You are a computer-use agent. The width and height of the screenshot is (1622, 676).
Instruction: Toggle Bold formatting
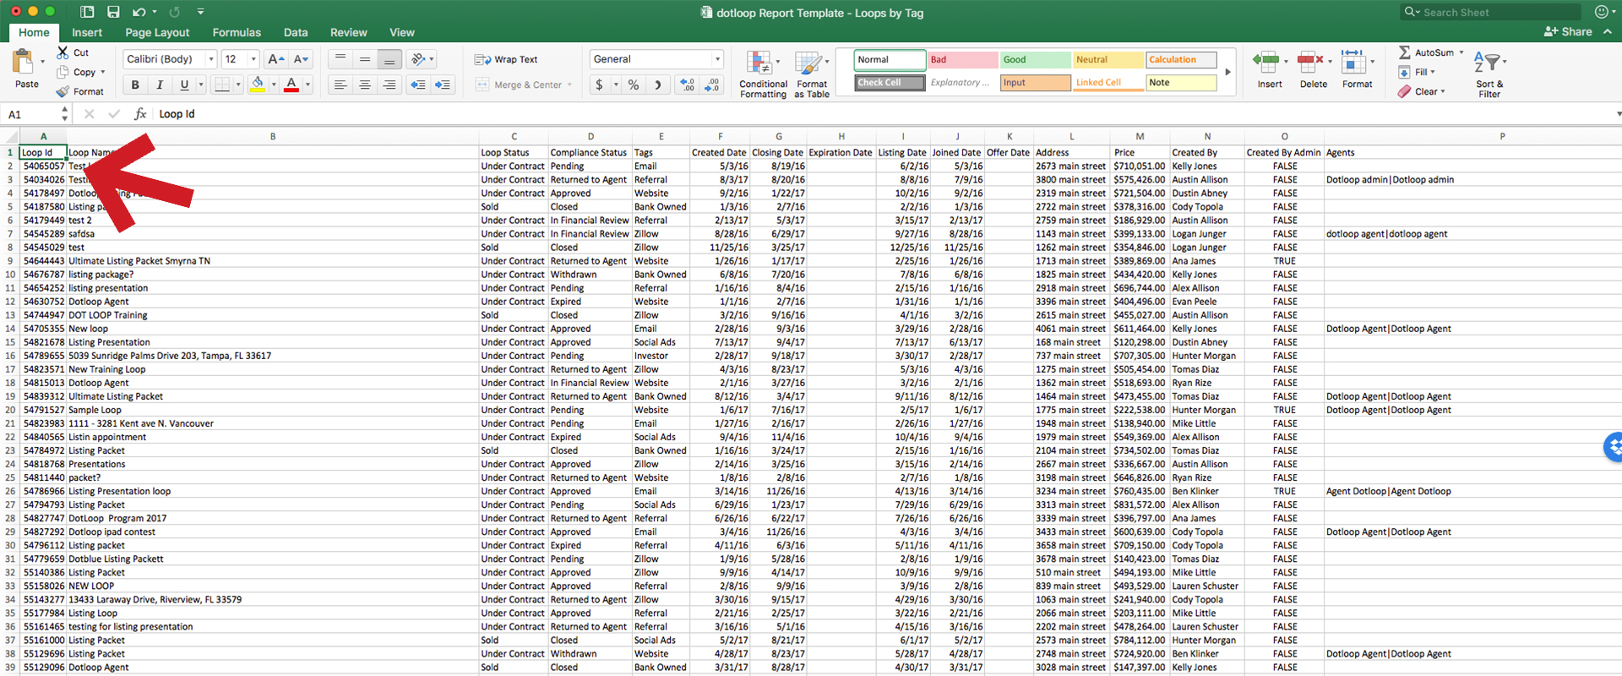[135, 84]
